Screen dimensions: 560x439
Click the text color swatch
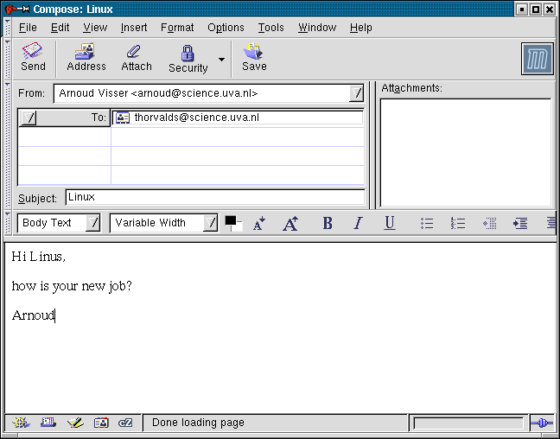pos(231,221)
